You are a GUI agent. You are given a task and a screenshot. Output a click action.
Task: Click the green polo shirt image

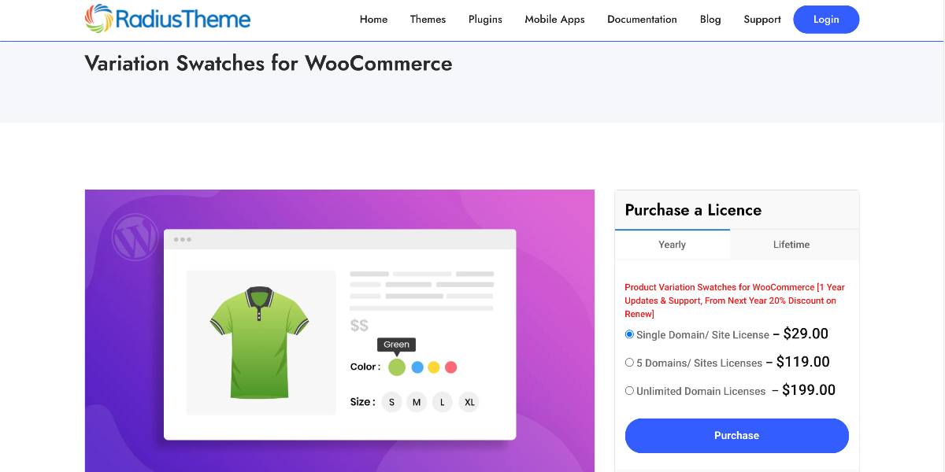tap(259, 342)
